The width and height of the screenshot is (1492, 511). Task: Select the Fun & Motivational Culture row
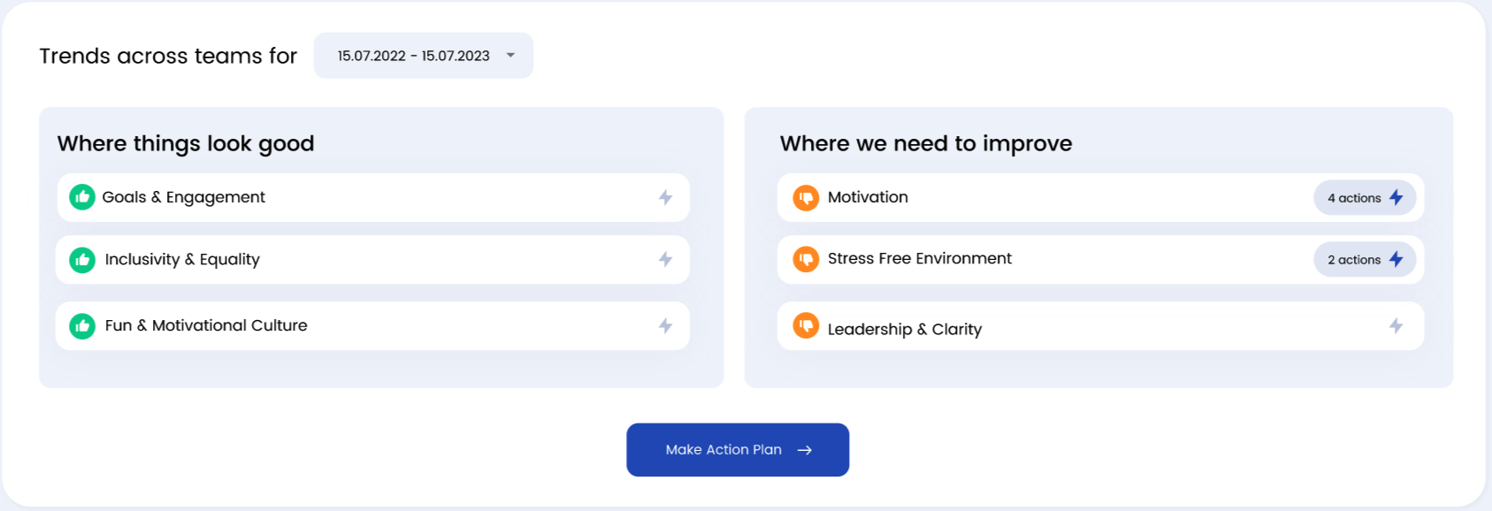371,326
